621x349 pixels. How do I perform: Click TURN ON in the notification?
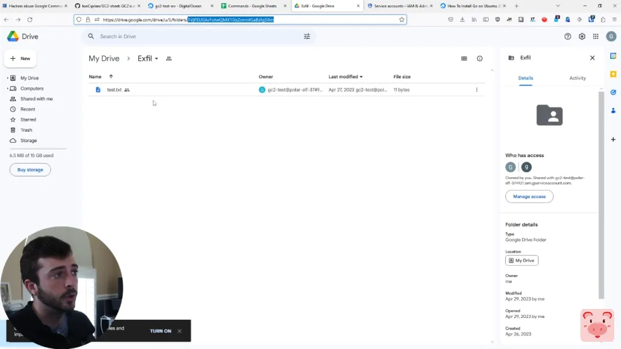click(160, 331)
